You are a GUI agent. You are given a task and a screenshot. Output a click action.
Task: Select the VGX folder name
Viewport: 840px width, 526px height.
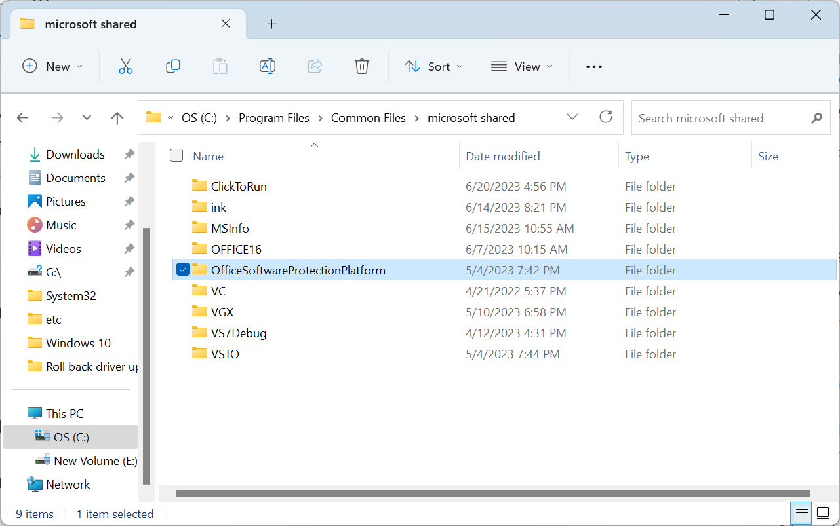click(x=222, y=312)
